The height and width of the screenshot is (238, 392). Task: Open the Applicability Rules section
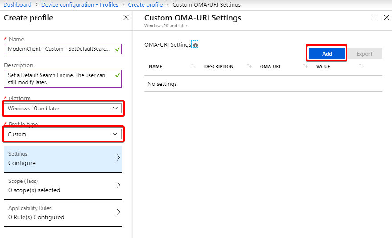(x=62, y=213)
